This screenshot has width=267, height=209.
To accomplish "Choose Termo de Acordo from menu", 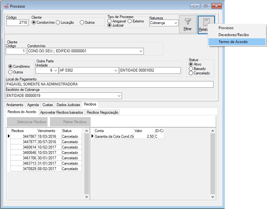I will coord(233,42).
